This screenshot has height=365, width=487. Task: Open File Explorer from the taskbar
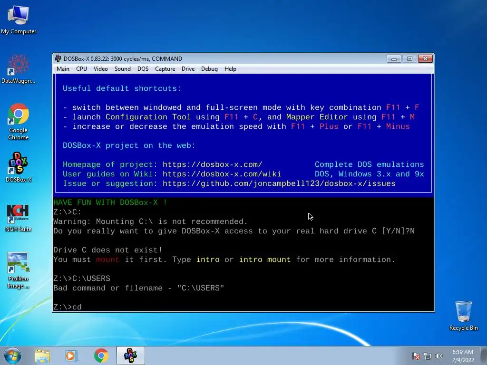pos(42,355)
